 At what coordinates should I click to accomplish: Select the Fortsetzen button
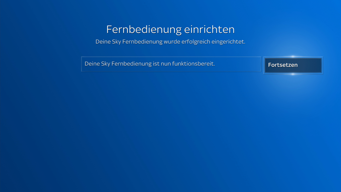pos(293,65)
